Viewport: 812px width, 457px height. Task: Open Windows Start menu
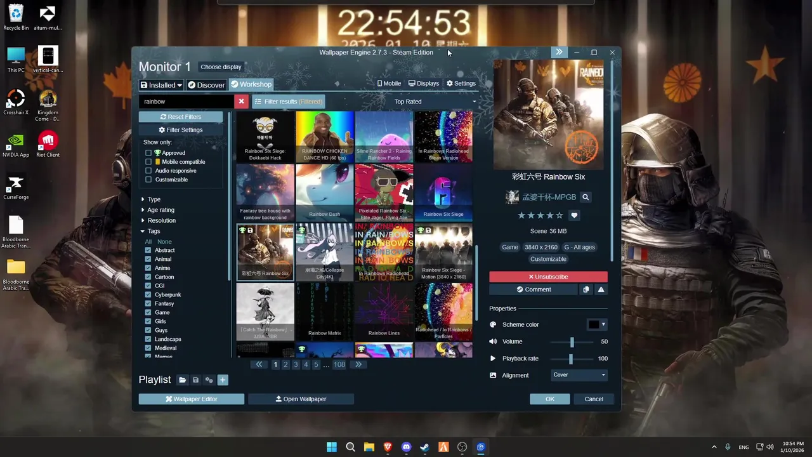coord(332,447)
